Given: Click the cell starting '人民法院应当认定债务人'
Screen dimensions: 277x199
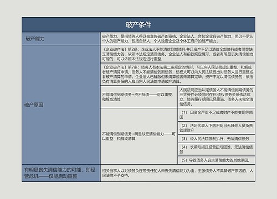Looking at the screenshot, I should click(217, 97).
